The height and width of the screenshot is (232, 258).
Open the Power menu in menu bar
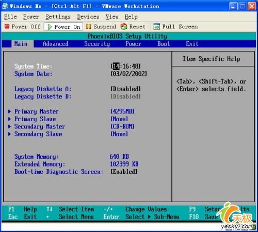(x=31, y=16)
